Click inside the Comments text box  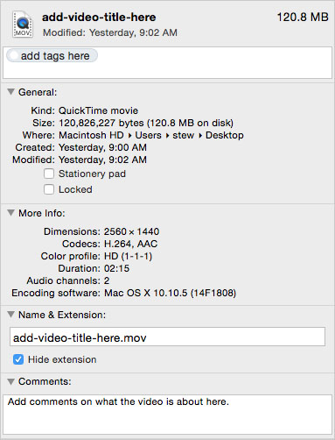(167, 415)
